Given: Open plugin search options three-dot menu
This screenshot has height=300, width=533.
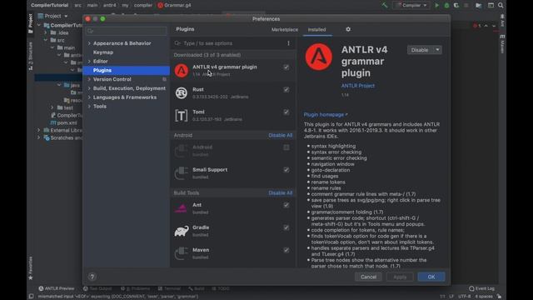Looking at the screenshot, I should [288, 43].
